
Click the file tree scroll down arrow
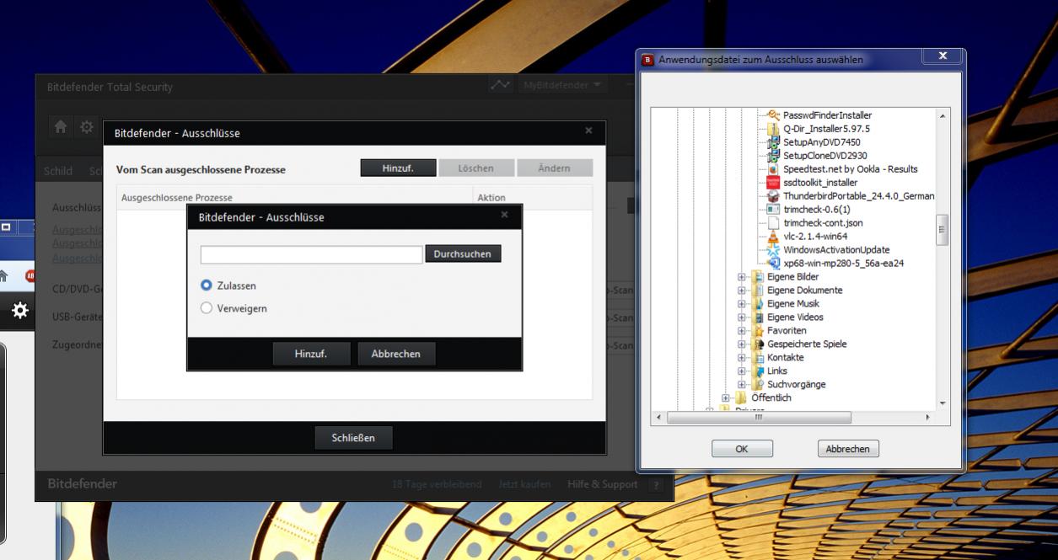[x=943, y=403]
